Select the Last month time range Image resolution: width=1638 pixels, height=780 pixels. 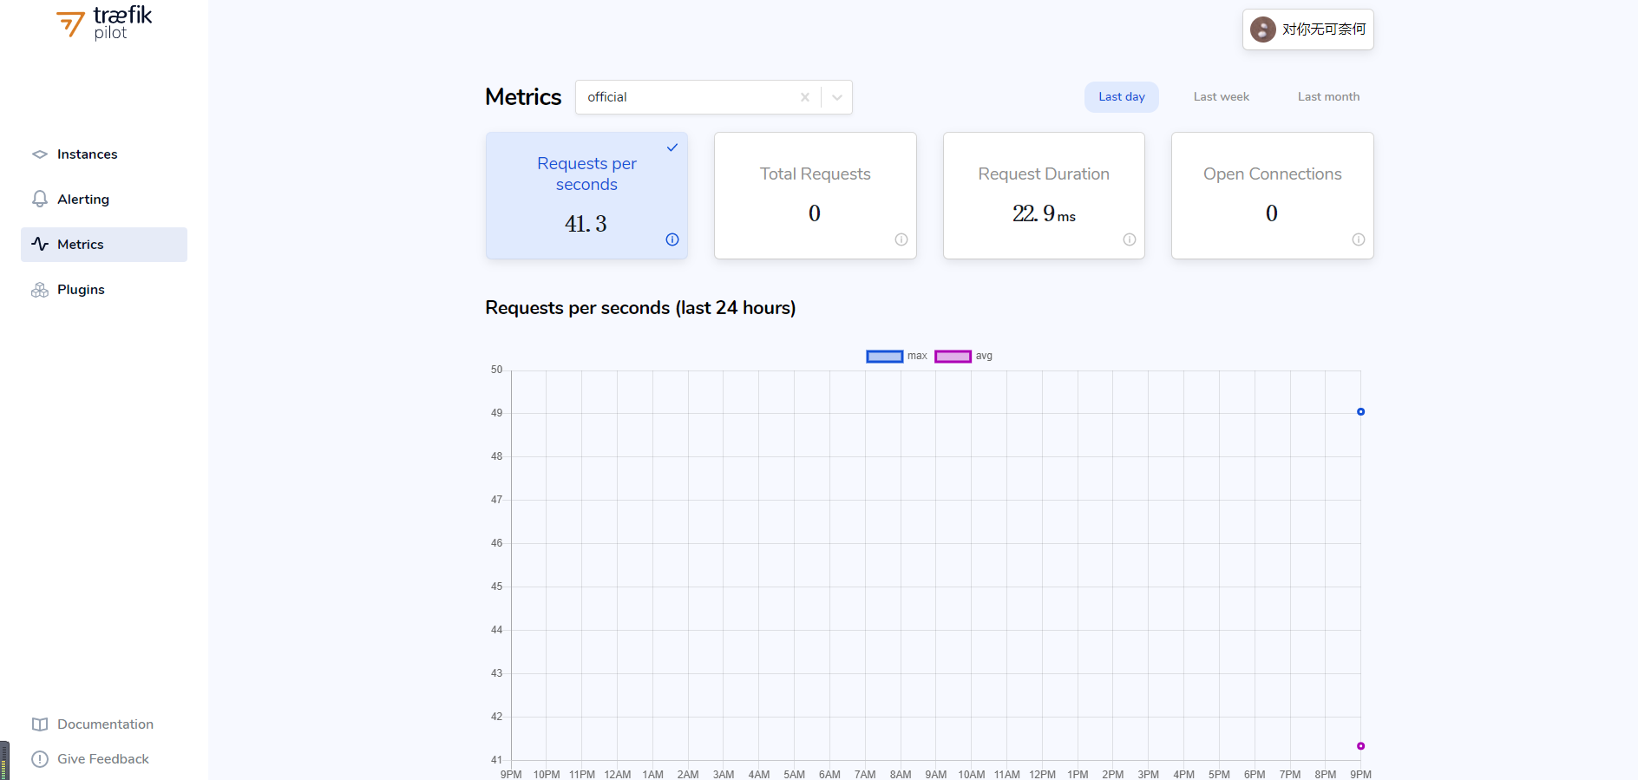coord(1328,97)
